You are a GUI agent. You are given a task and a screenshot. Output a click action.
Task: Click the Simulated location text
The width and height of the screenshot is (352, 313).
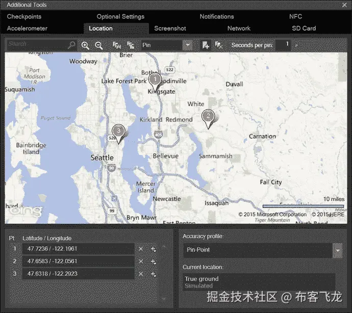click(198, 286)
